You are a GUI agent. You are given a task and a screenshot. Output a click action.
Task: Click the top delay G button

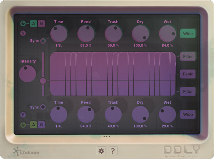(41, 24)
